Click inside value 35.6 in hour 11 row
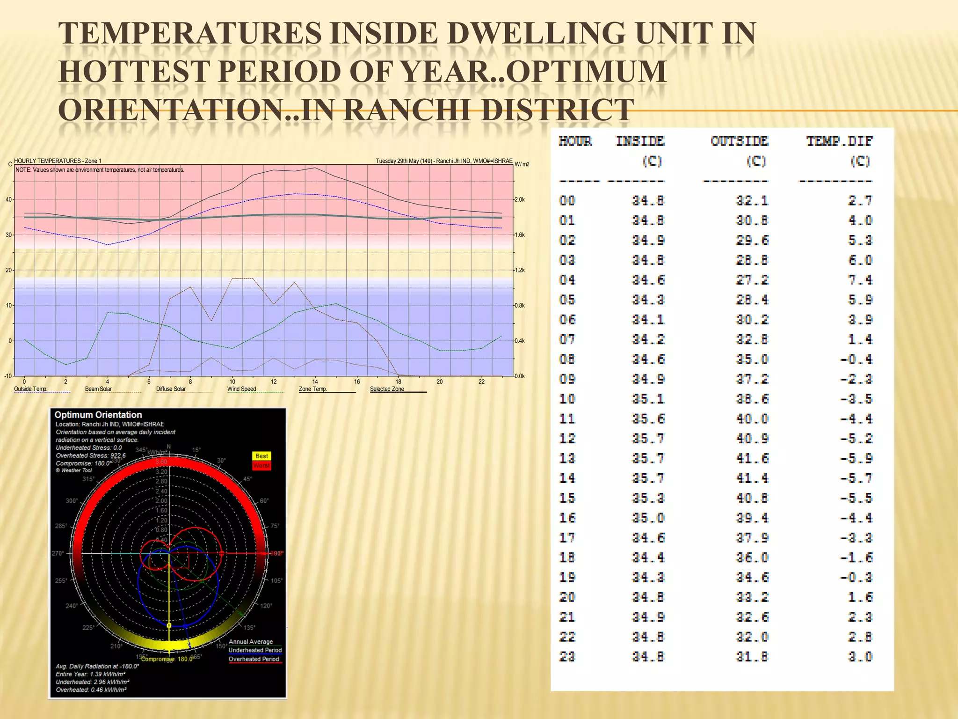Image resolution: width=958 pixels, height=719 pixels. click(648, 418)
